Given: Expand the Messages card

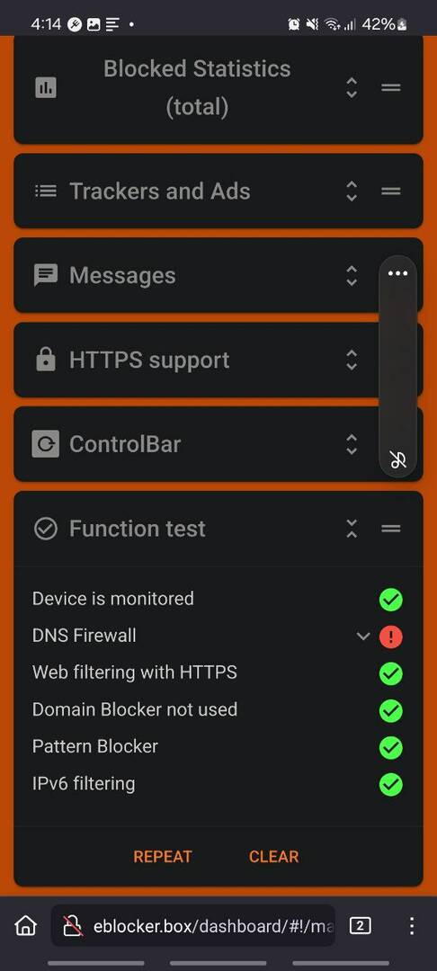Looking at the screenshot, I should [x=352, y=276].
